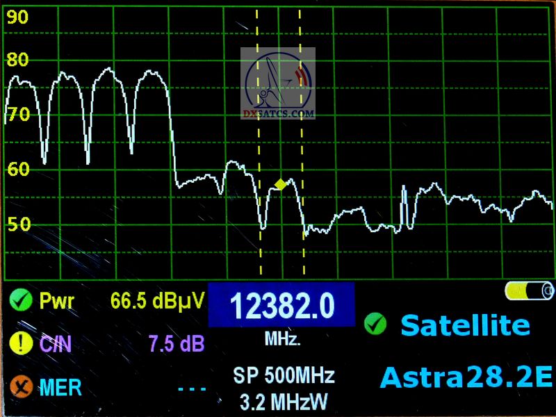The width and height of the screenshot is (556, 417).
Task: Select the yellow diamond marker on spectrum
Action: [x=280, y=184]
